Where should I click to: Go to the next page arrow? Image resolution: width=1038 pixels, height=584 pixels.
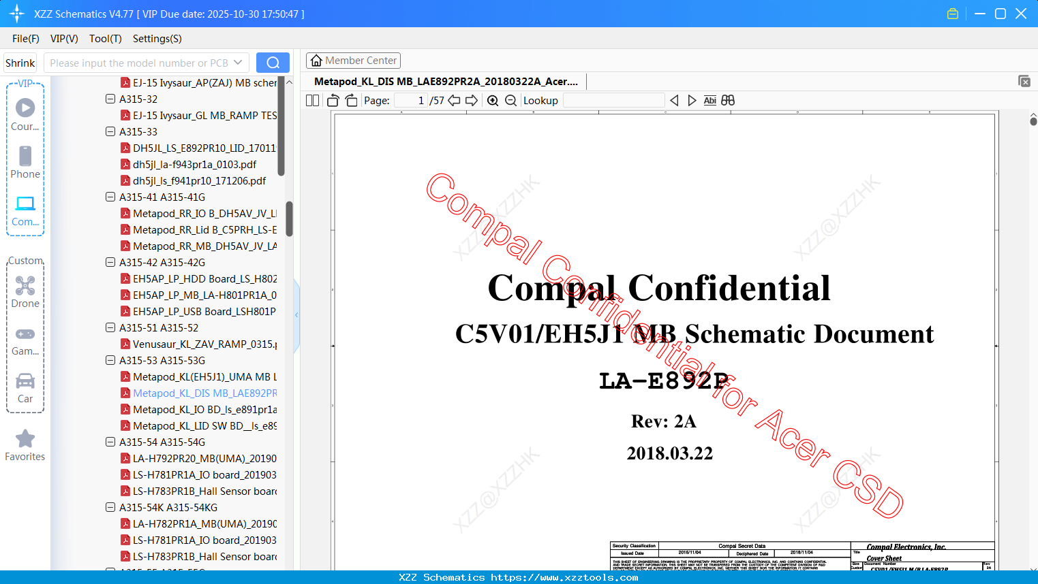pyautogui.click(x=472, y=101)
